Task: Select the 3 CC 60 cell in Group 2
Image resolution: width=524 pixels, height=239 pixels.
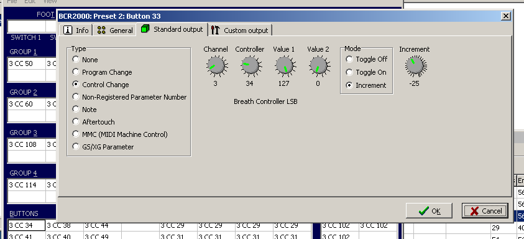Action: coord(26,104)
